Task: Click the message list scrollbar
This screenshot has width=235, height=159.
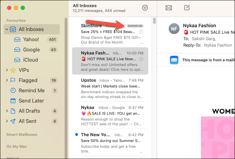Action: (x=154, y=21)
